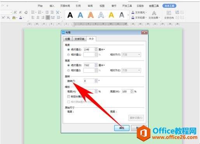Close the layout dialog window
200x144 pixels.
144,32
